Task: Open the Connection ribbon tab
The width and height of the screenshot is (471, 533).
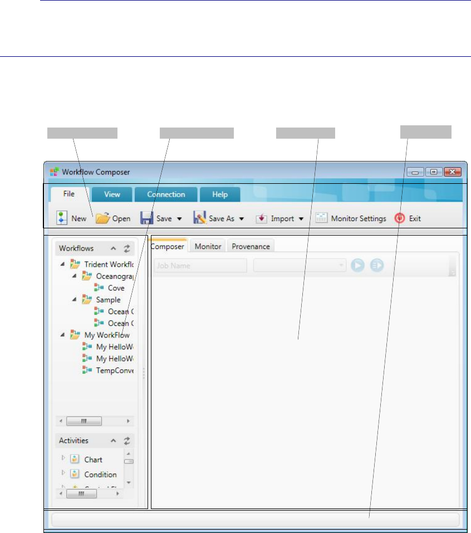Action: click(x=166, y=194)
